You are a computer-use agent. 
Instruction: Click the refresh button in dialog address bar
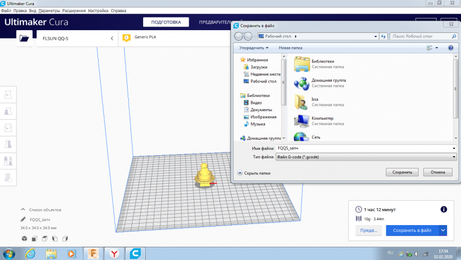tap(383, 36)
